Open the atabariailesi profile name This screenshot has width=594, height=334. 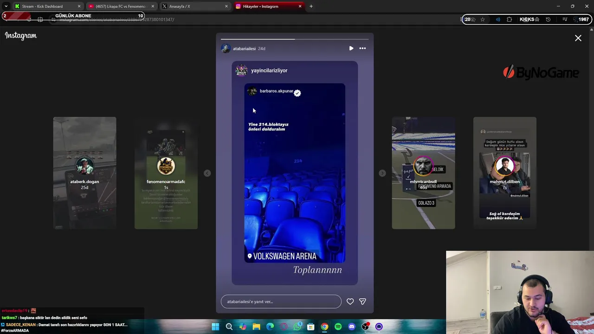click(244, 49)
